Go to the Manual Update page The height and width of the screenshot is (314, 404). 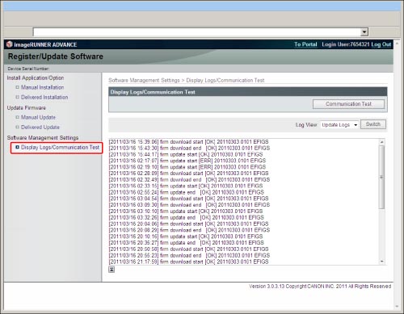[x=38, y=117]
